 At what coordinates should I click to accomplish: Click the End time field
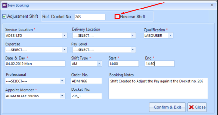coord(160,64)
